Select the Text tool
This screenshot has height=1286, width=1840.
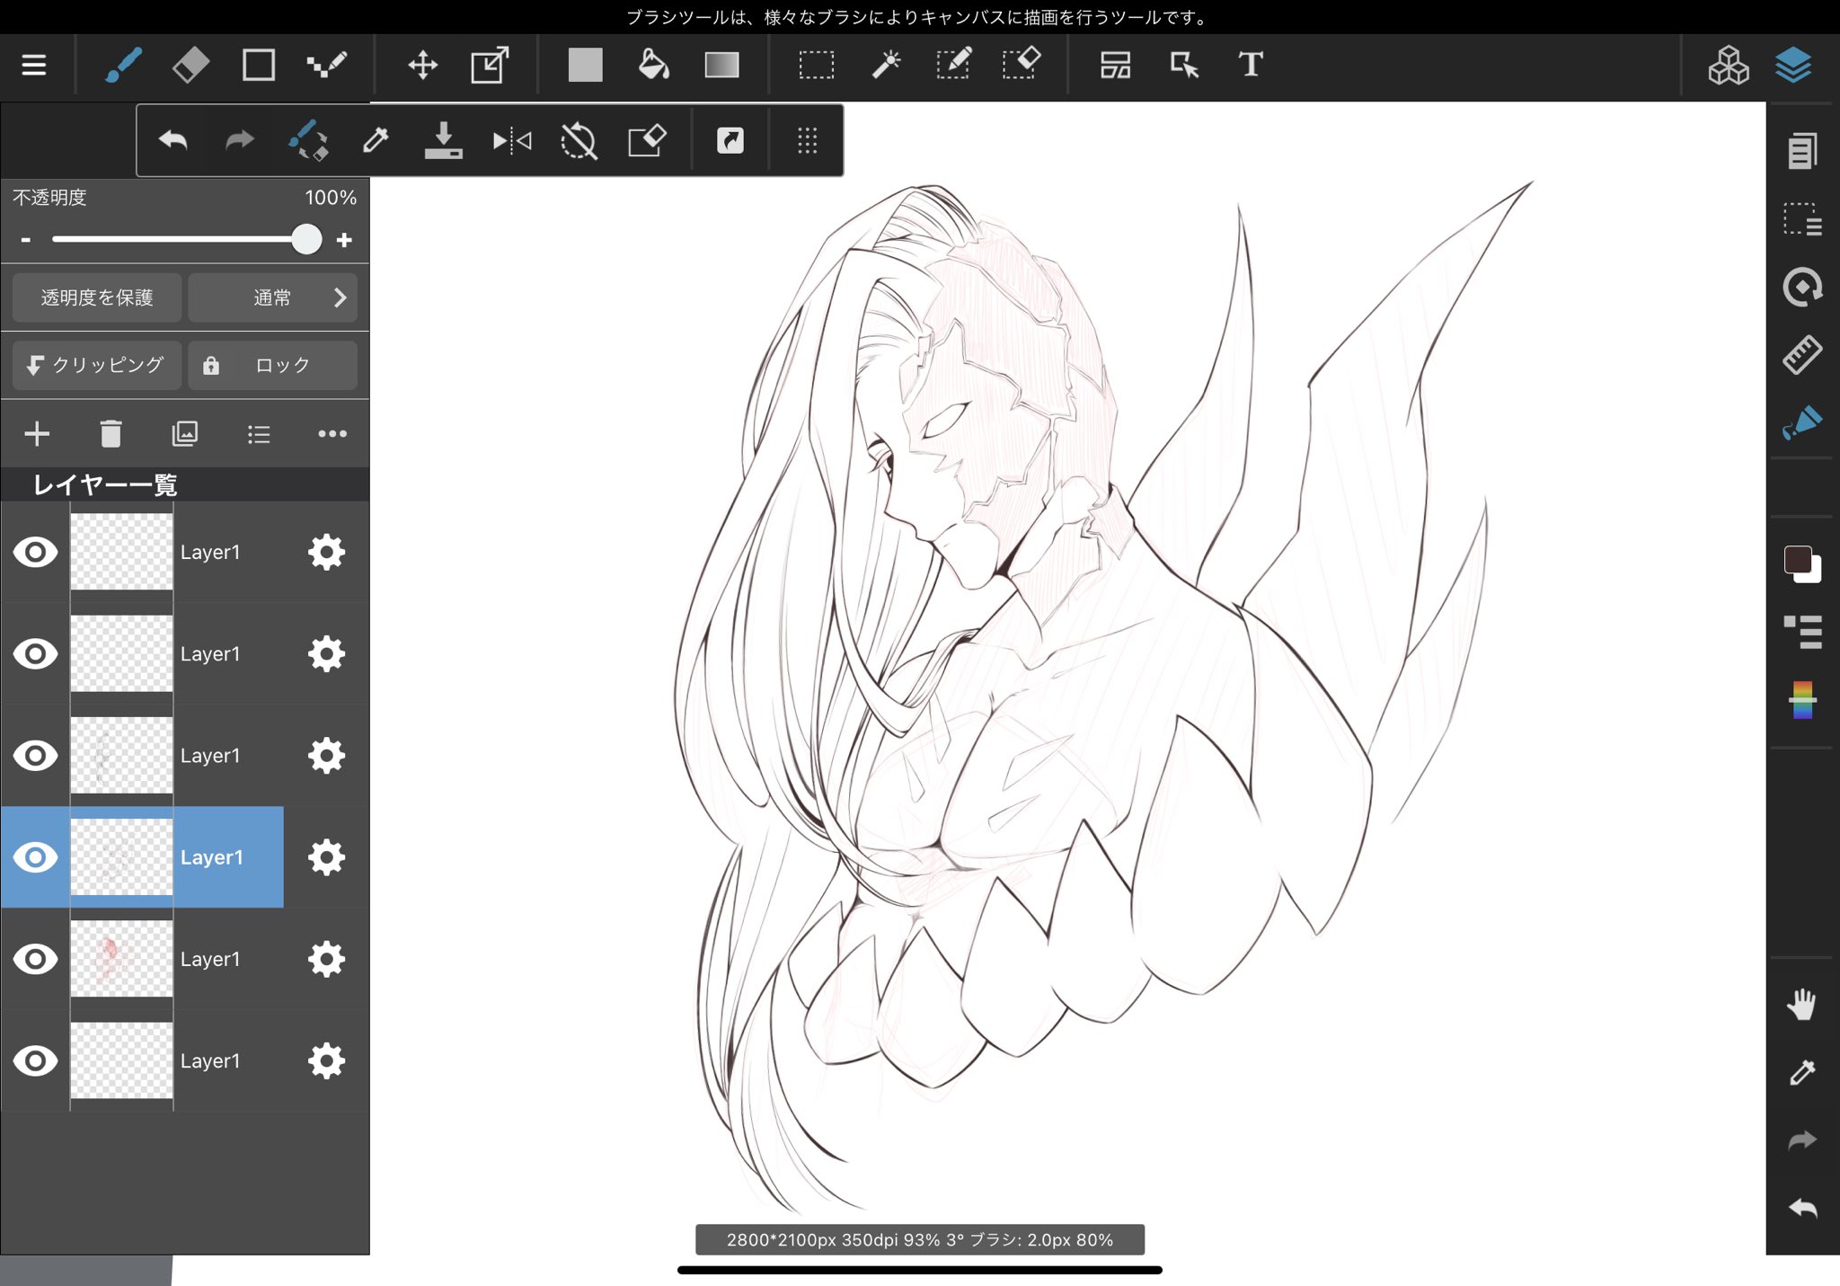(1250, 65)
